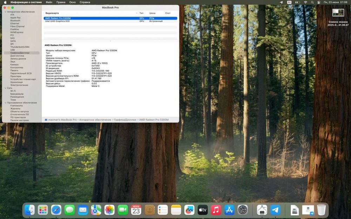
Task: Select Intel UHD Graphics 630 row
Action: click(x=57, y=21)
